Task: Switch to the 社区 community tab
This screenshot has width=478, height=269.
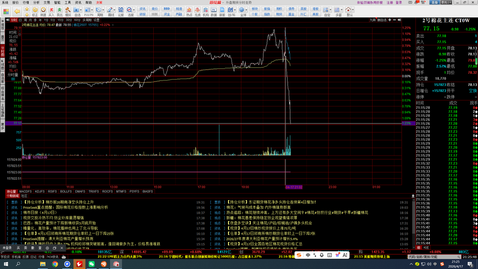Action: (x=24, y=196)
